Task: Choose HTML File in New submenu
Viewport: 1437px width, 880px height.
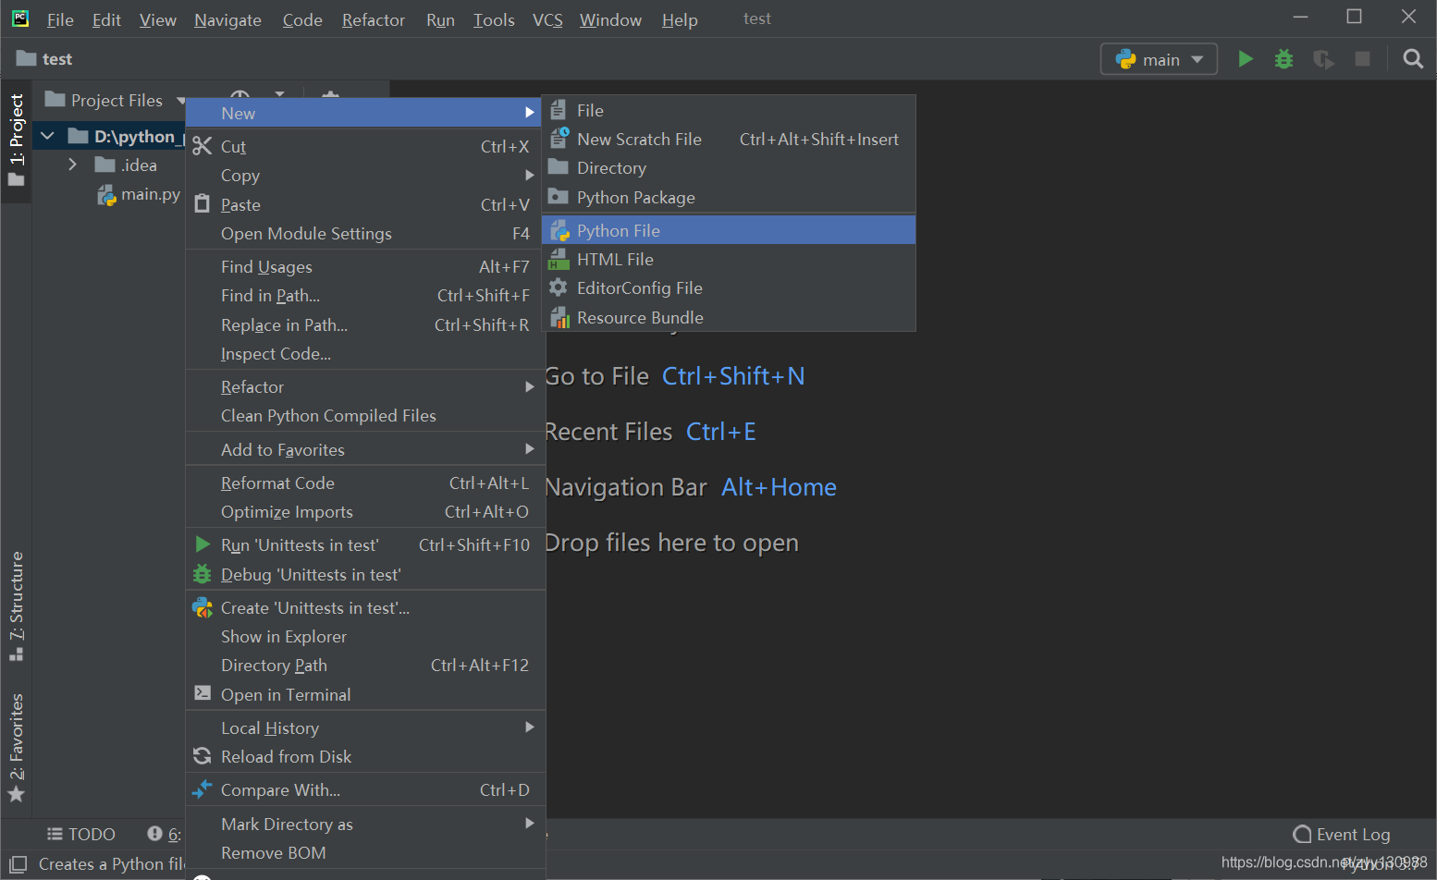Action: tap(729, 260)
